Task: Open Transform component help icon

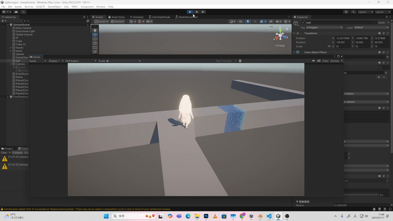Action: point(379,33)
